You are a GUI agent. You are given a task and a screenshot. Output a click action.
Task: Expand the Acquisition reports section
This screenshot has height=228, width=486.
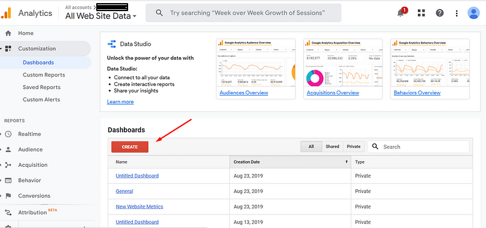click(1, 165)
